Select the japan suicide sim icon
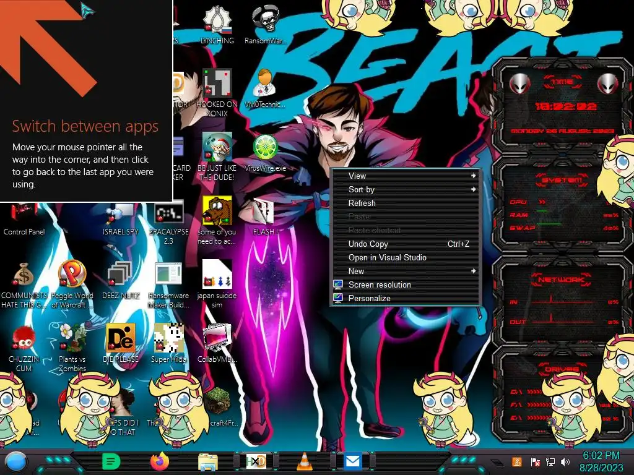 [x=217, y=285]
